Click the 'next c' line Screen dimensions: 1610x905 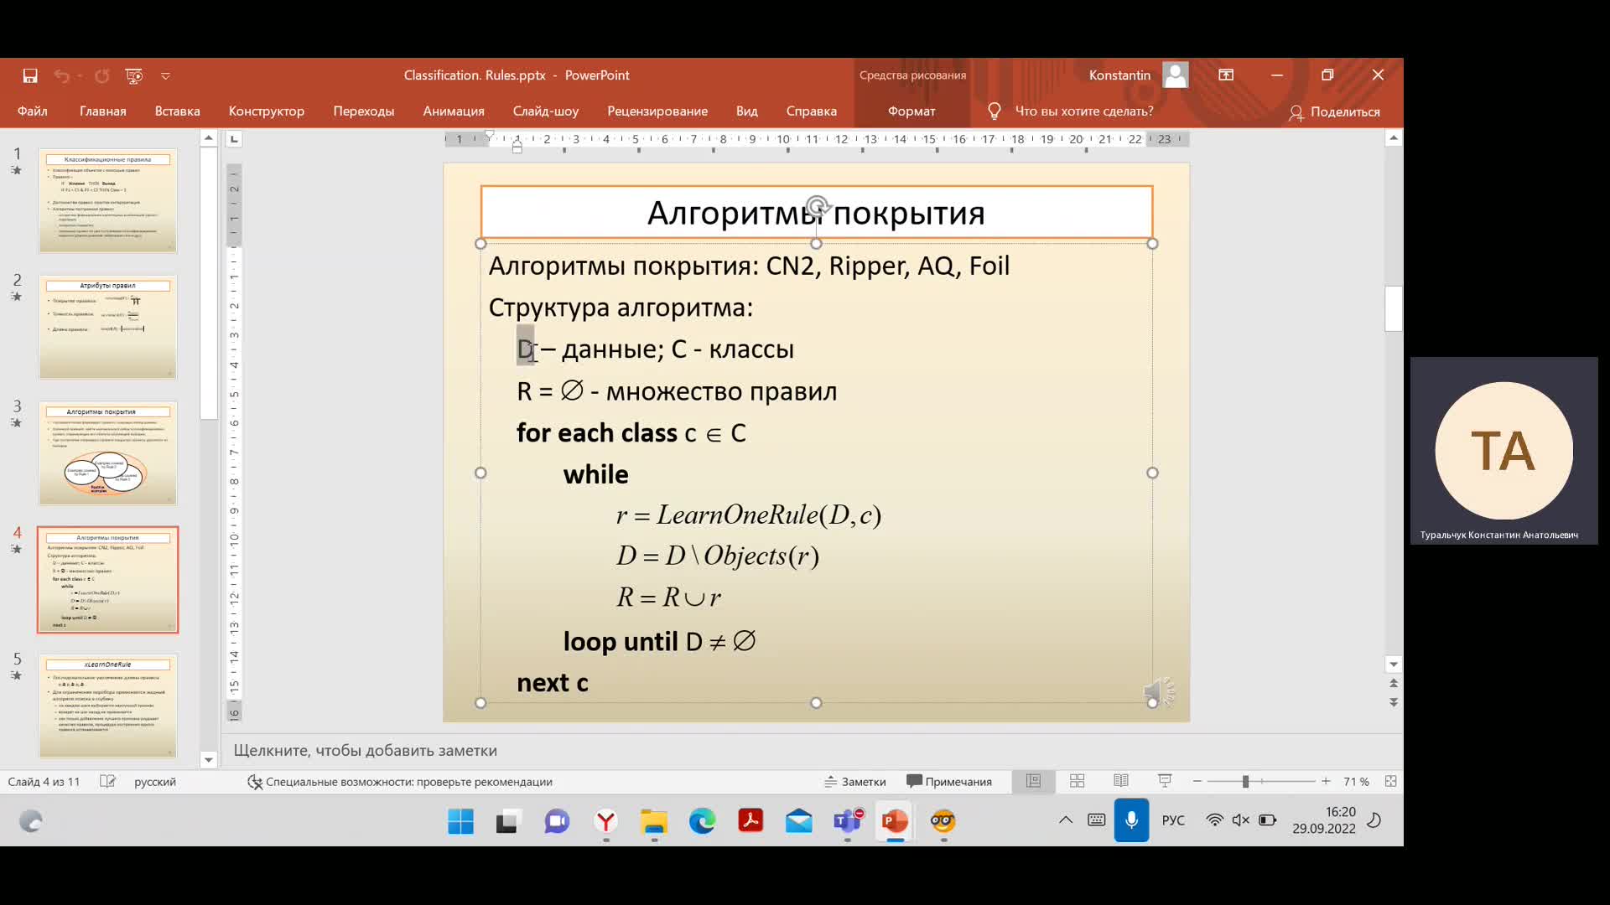tap(553, 683)
